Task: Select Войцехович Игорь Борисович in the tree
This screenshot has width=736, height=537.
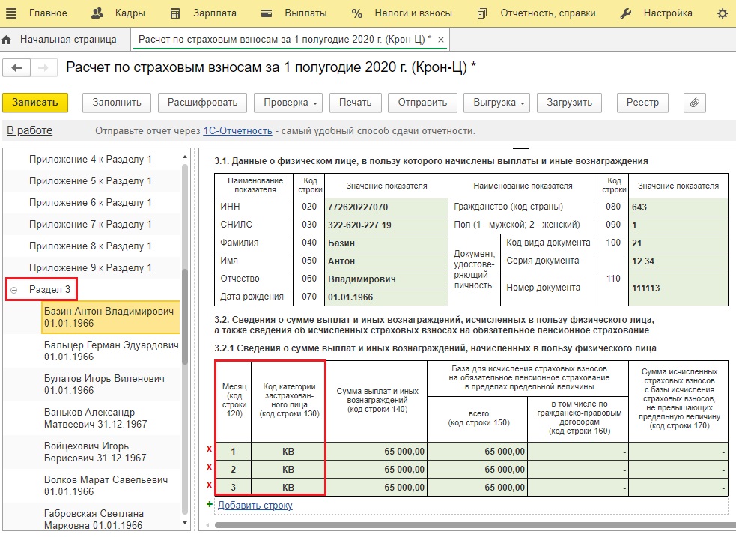Action: (95, 452)
